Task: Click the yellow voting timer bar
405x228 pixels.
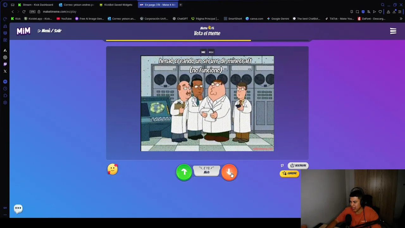Action: 178,40
